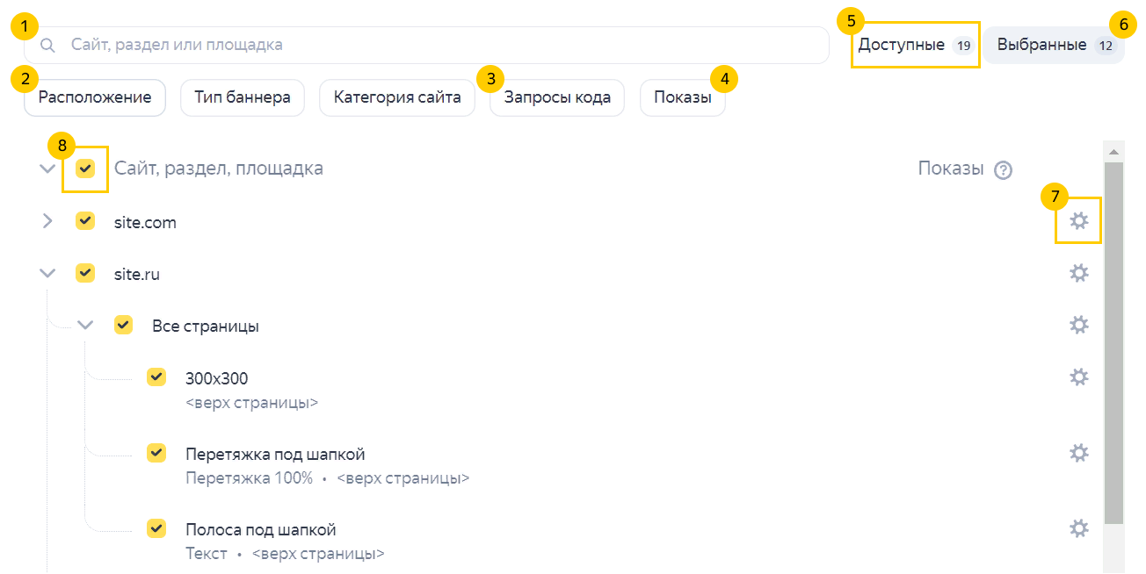Open the Тип баннера filter
Image resolution: width=1146 pixels, height=574 pixels.
[243, 97]
